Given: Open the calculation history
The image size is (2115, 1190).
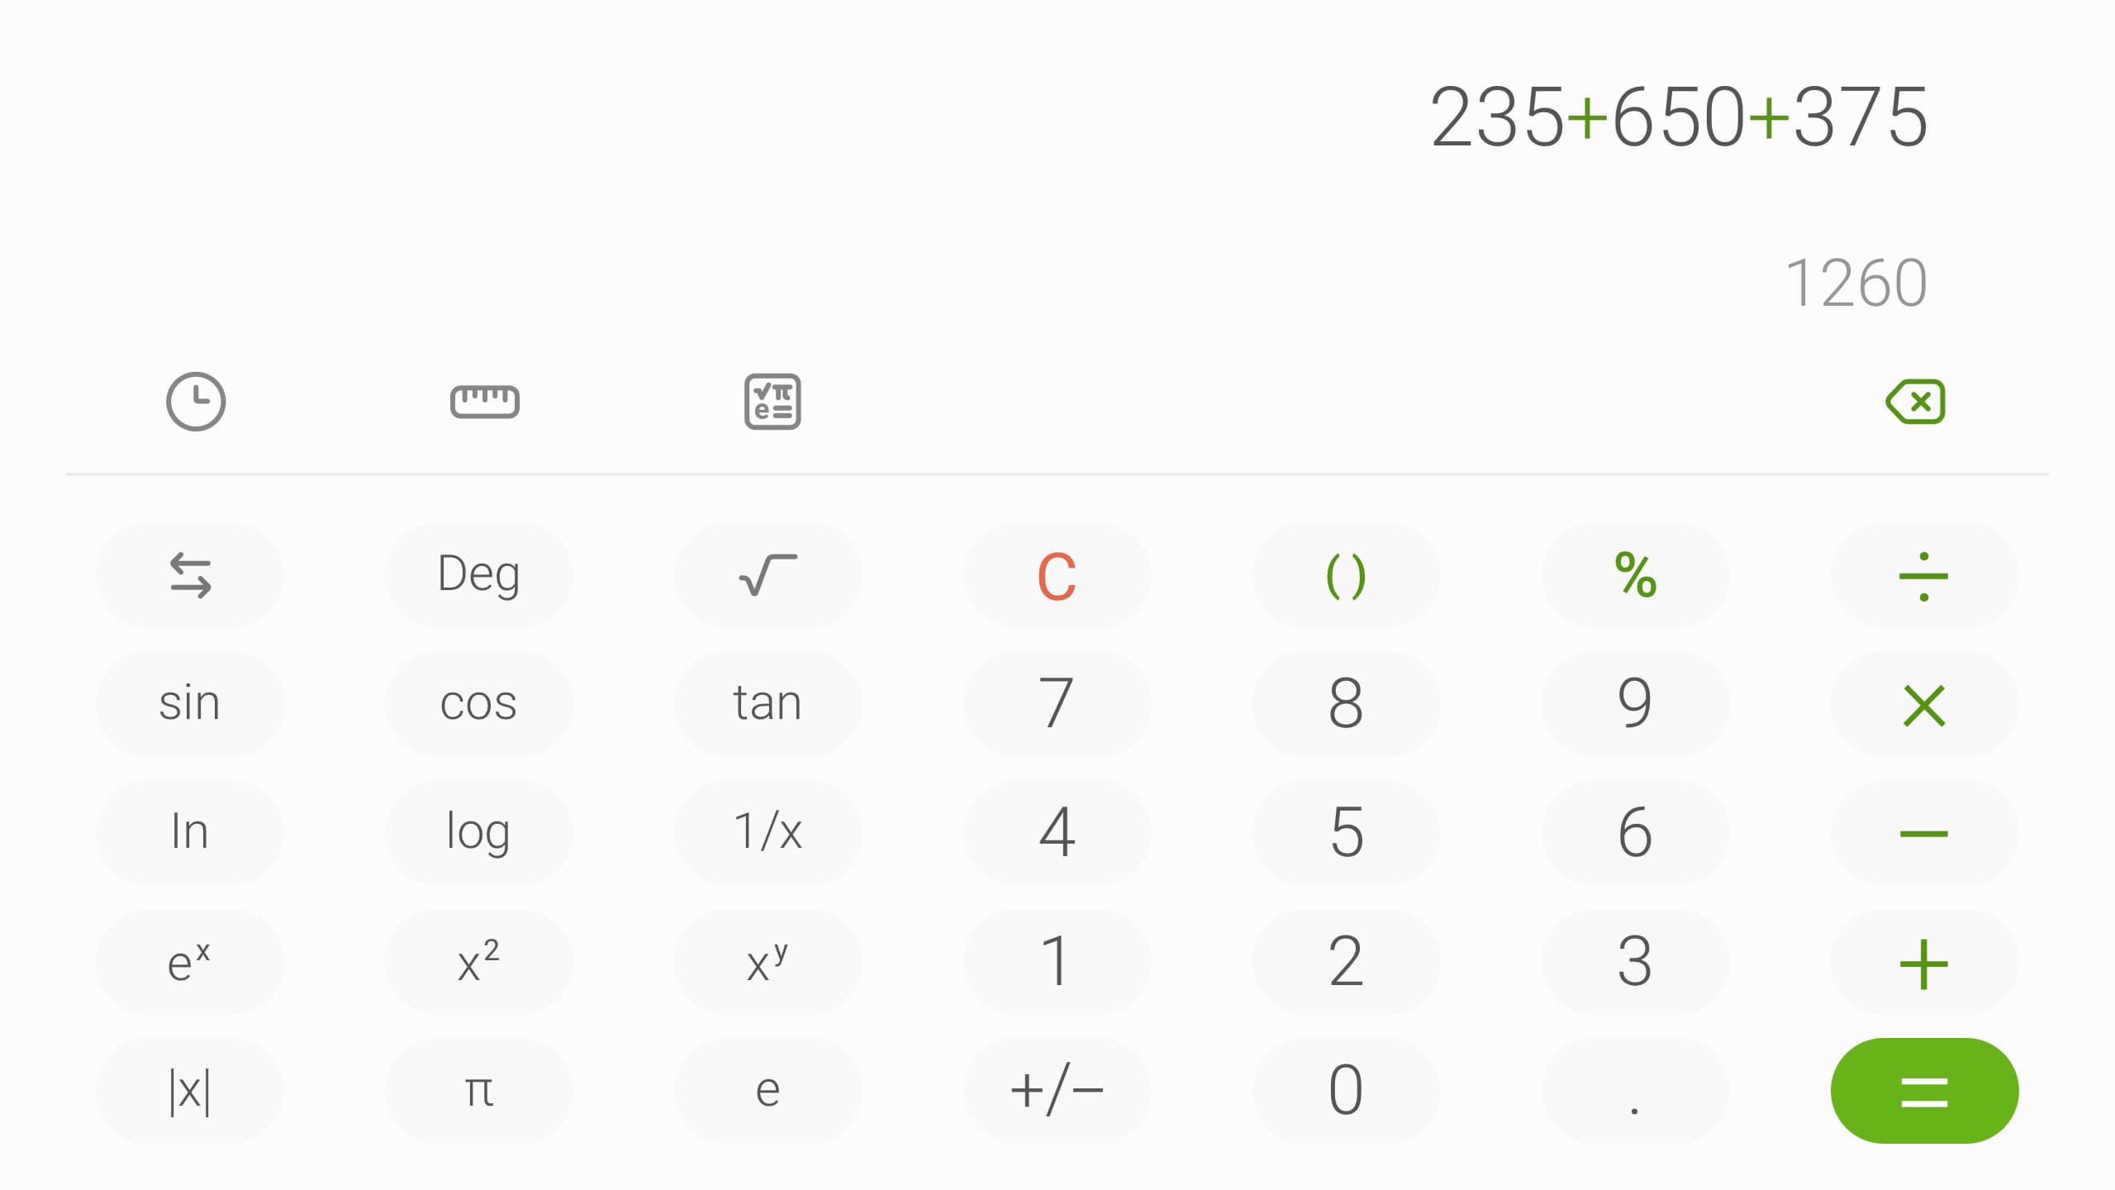Looking at the screenshot, I should 195,401.
